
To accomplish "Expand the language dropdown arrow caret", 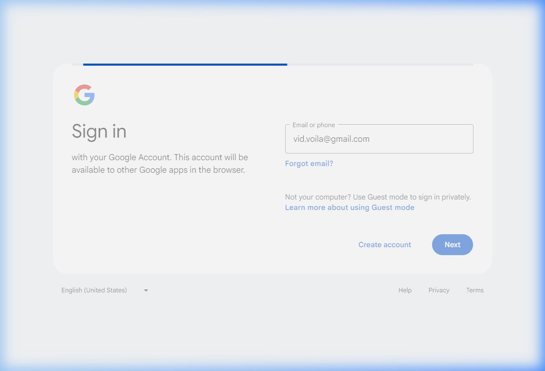I will pyautogui.click(x=146, y=290).
